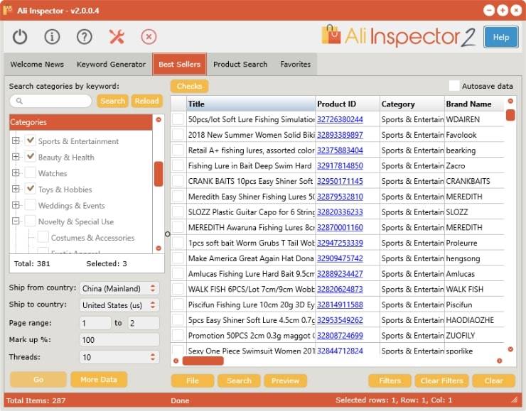Image resolution: width=526 pixels, height=411 pixels.
Task: Click the Reload categories button
Action: coord(146,101)
